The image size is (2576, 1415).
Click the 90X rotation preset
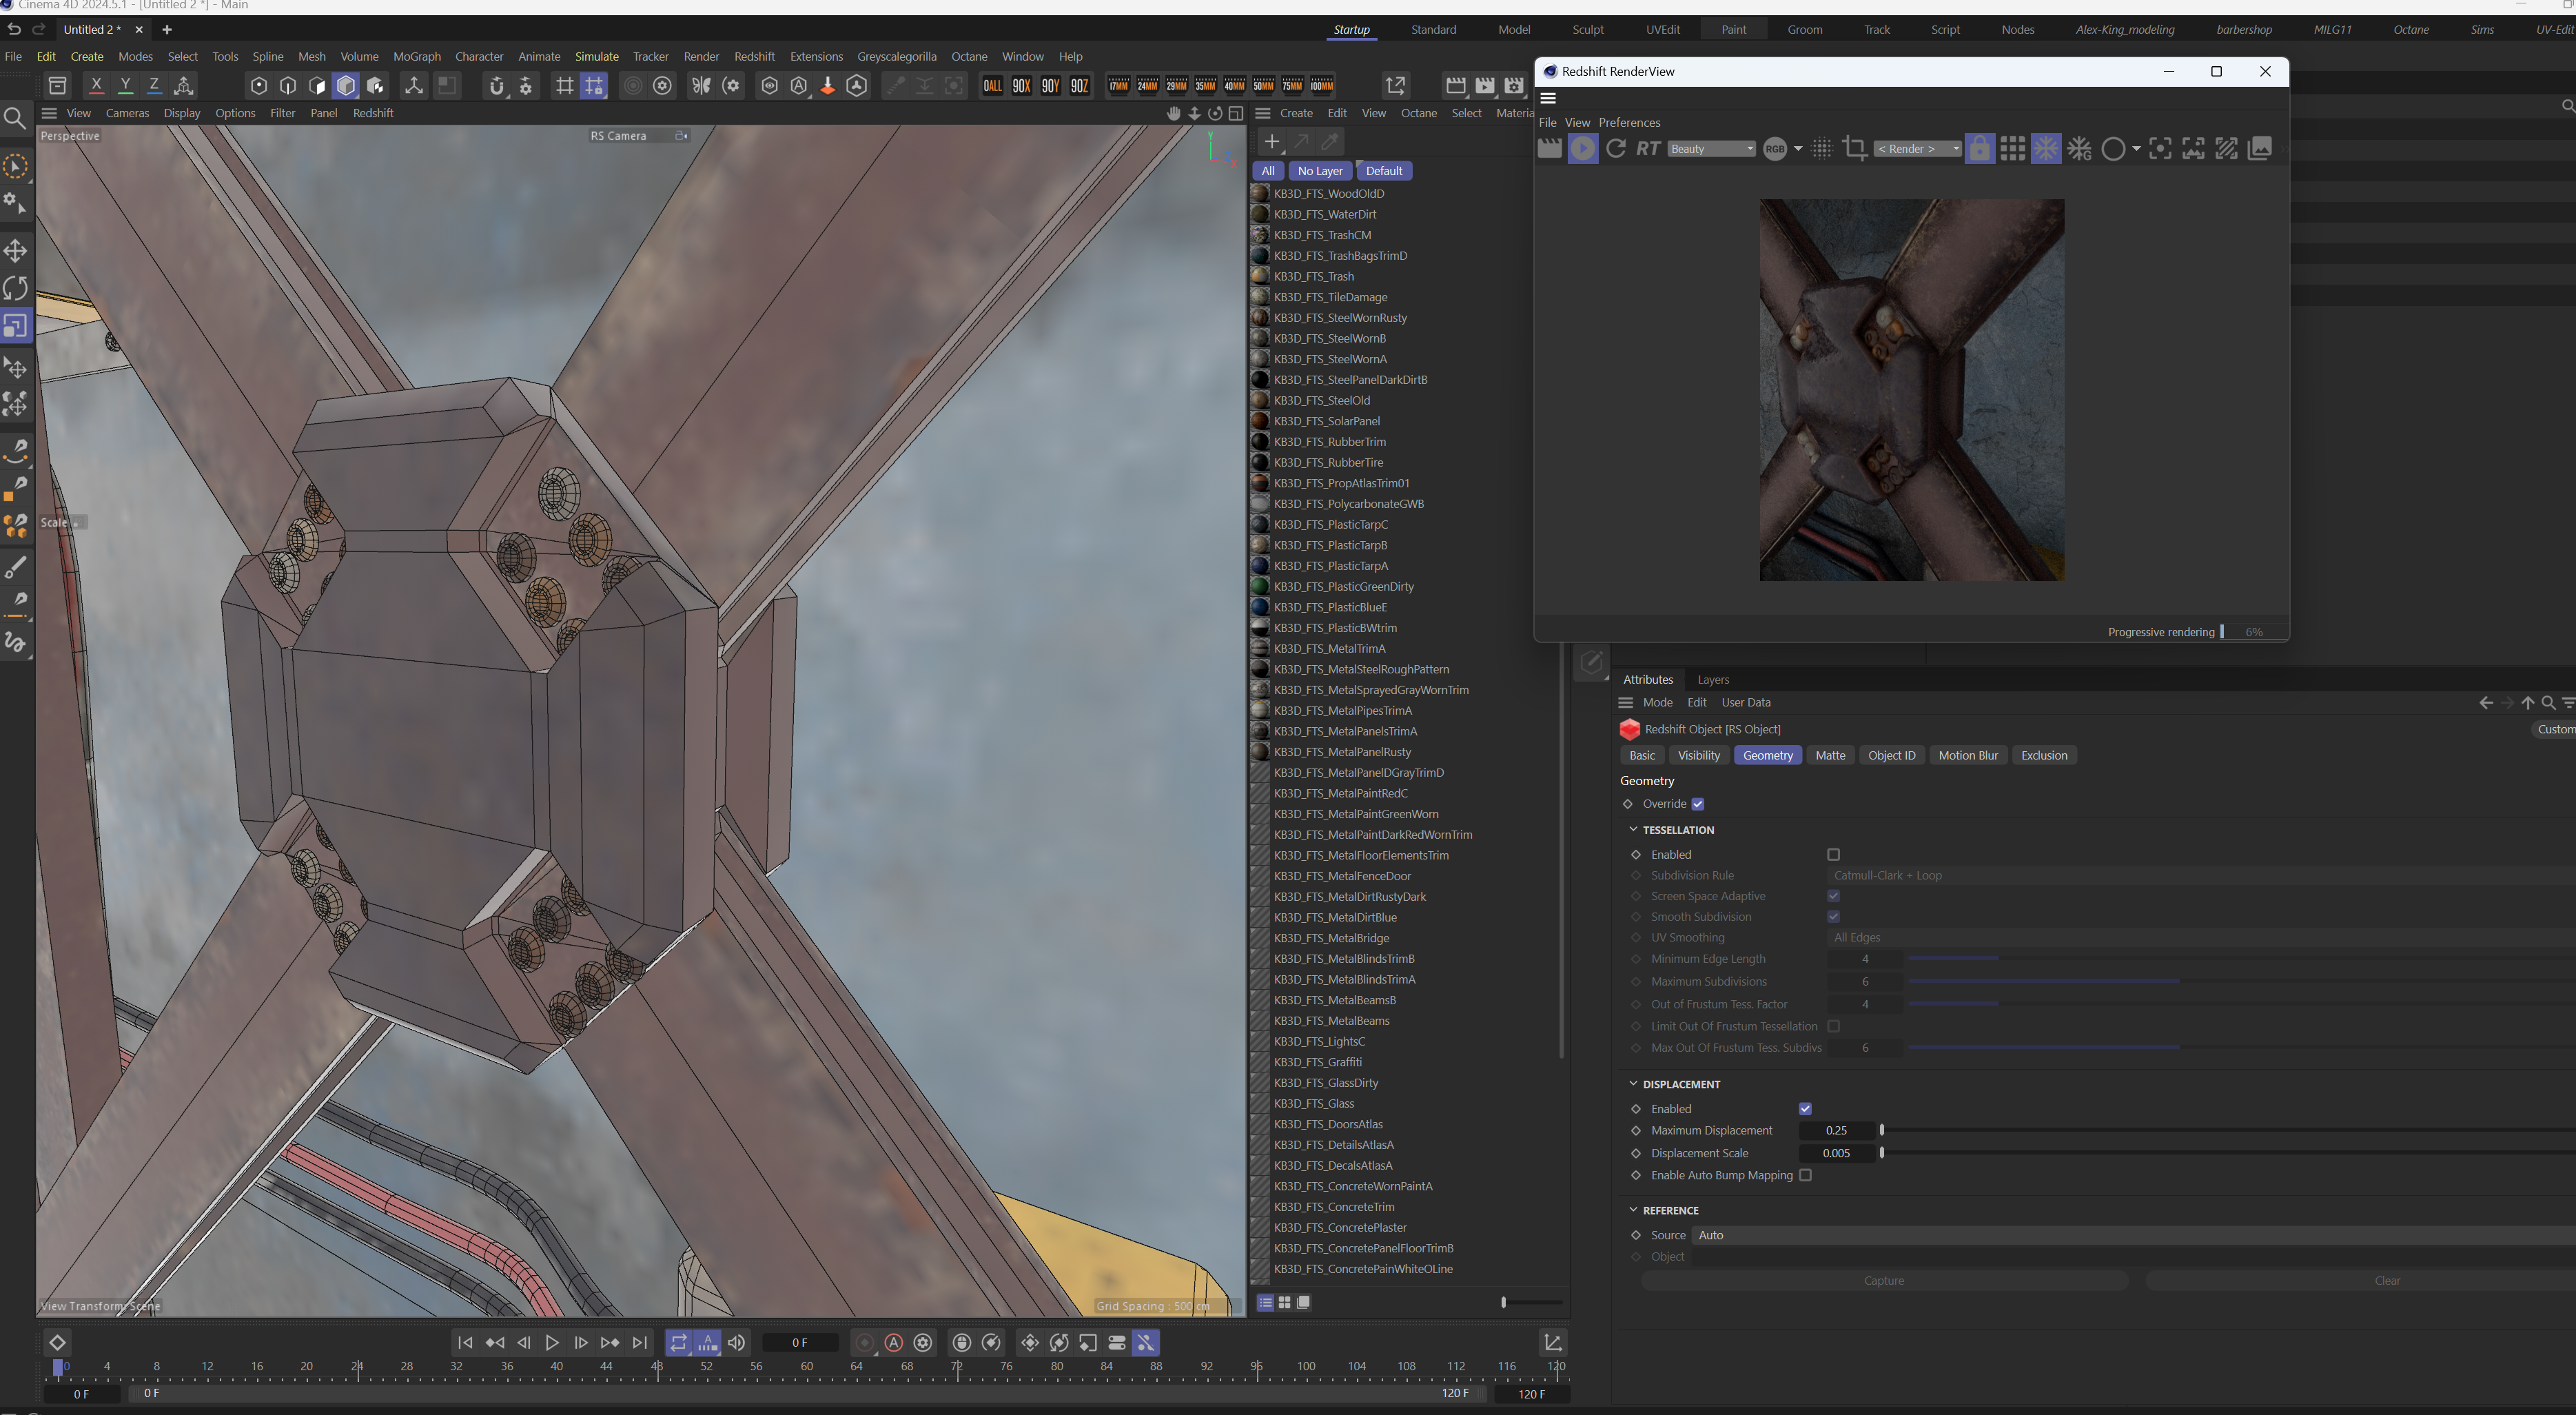pos(1021,85)
